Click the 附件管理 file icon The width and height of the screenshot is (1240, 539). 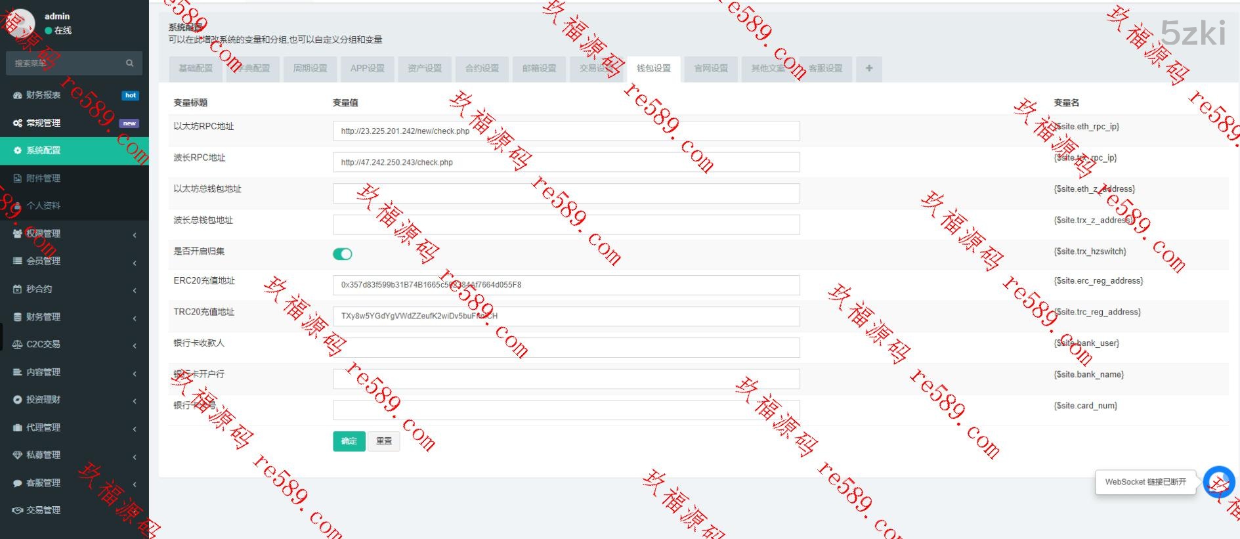coord(18,178)
